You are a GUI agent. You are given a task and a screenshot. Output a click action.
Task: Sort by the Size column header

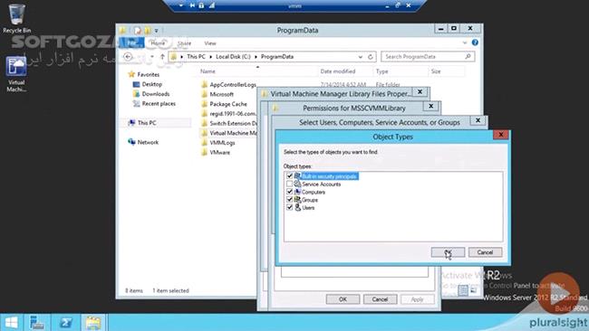pyautogui.click(x=436, y=71)
